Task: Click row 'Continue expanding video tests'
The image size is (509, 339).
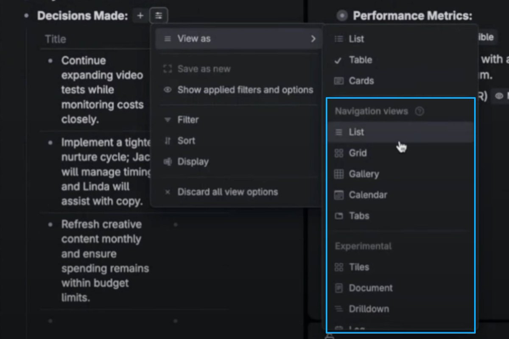Action: click(102, 90)
